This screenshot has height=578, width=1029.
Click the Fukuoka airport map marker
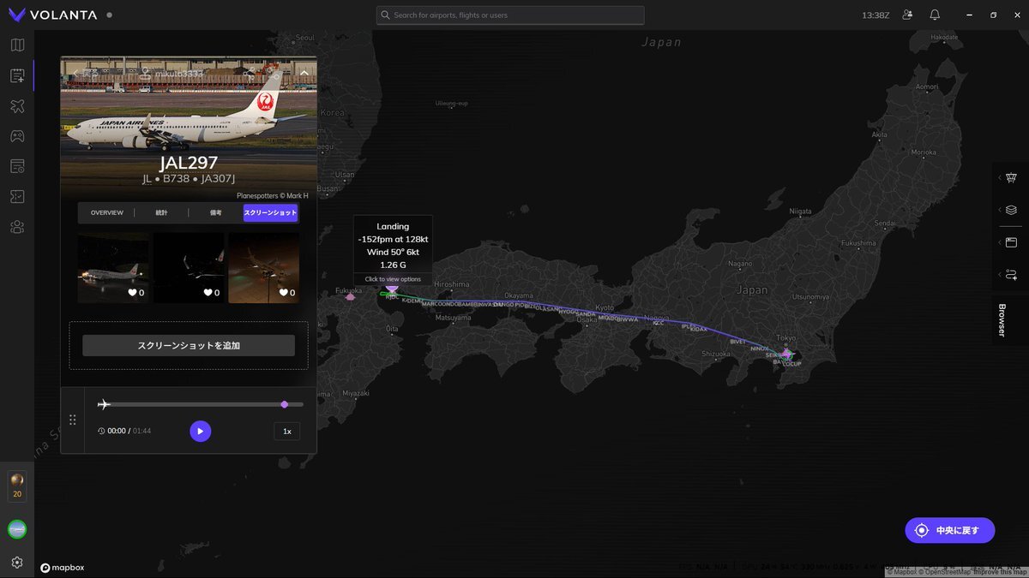coord(350,296)
